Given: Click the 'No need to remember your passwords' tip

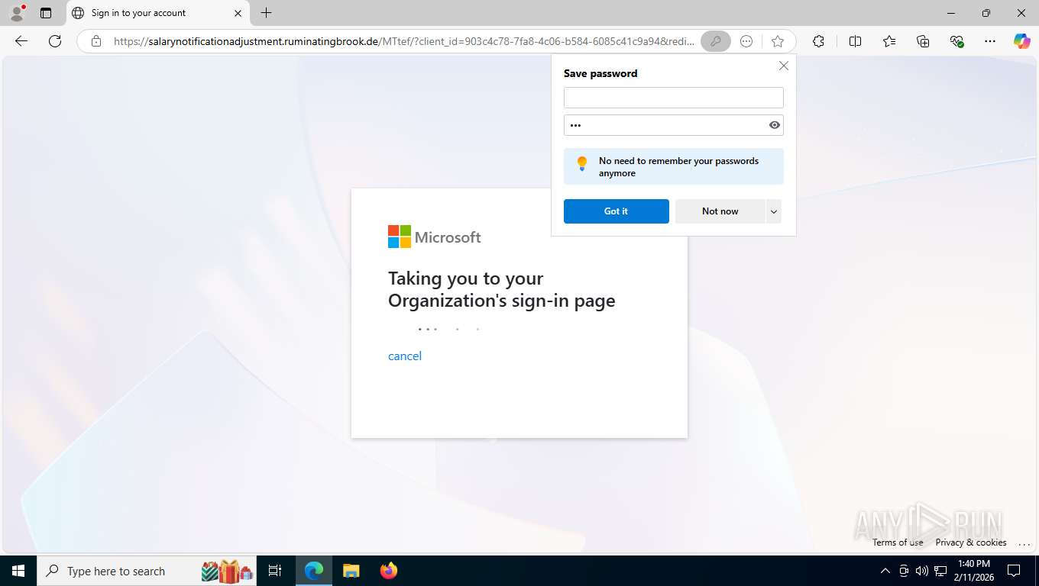Looking at the screenshot, I should [x=673, y=166].
